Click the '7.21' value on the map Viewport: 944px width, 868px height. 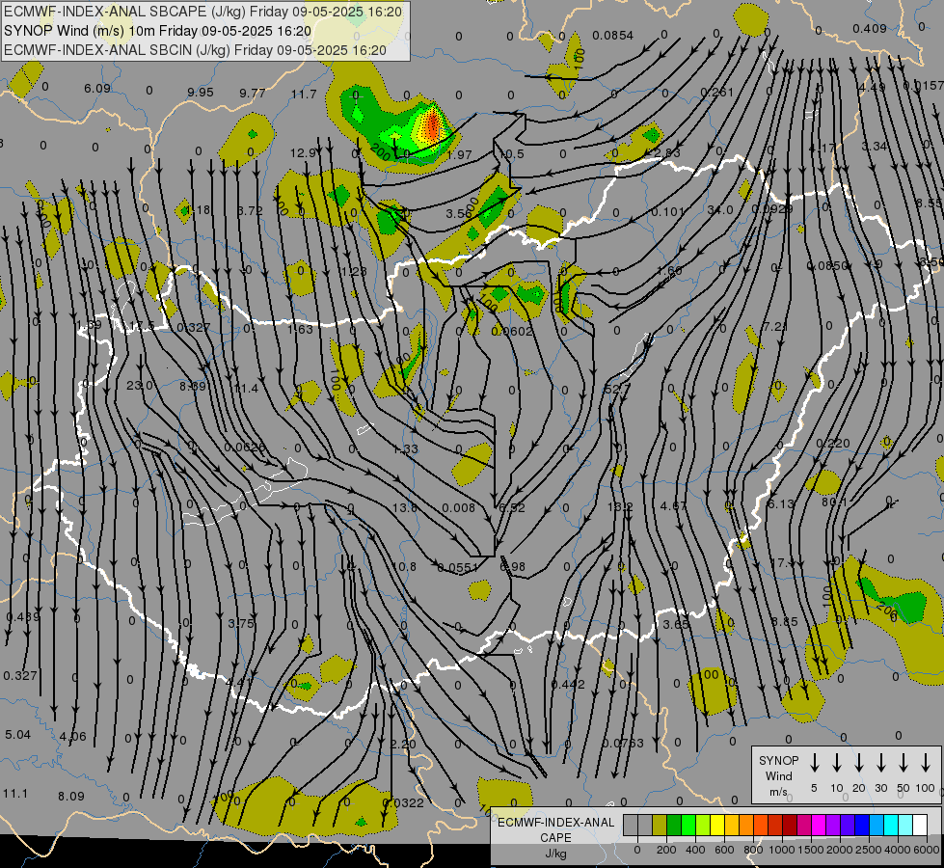775,327
